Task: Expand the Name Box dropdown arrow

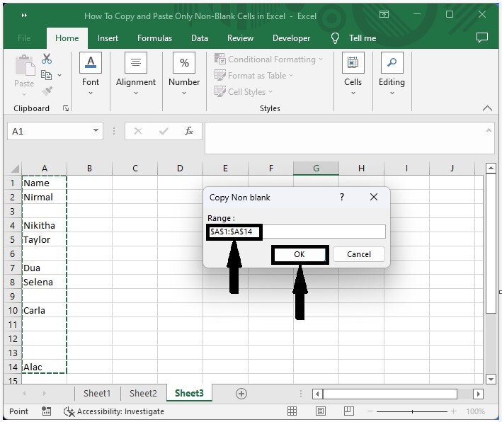Action: (x=96, y=132)
